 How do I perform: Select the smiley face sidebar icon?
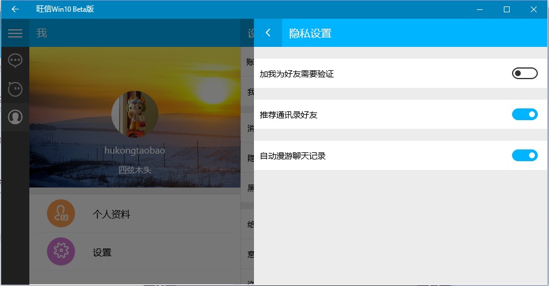click(x=15, y=89)
